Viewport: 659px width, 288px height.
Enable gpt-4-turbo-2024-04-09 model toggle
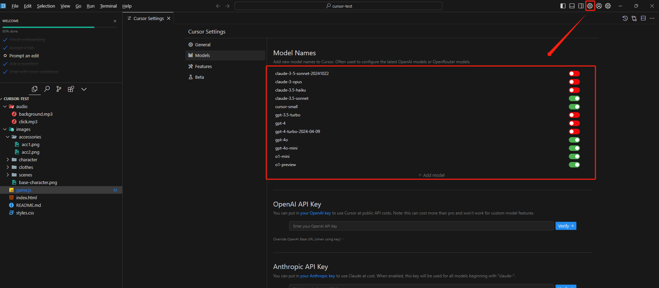point(574,132)
